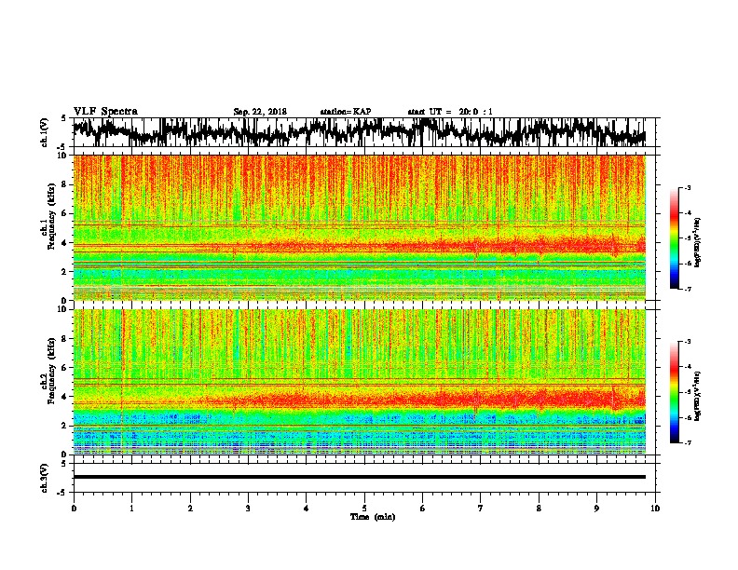Screen dimensions: 738x570
Task: Click the "5" voltage tick of ch.1 waveform
Action: click(64, 118)
